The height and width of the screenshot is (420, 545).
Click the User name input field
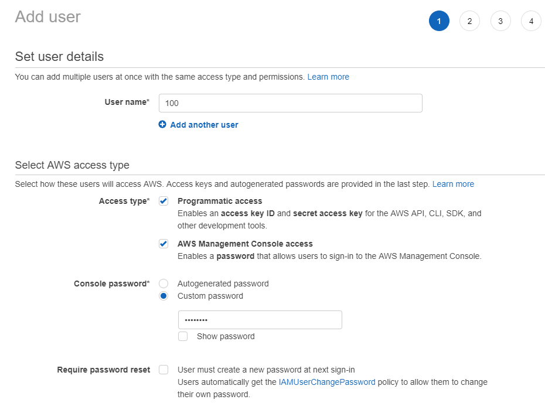291,103
